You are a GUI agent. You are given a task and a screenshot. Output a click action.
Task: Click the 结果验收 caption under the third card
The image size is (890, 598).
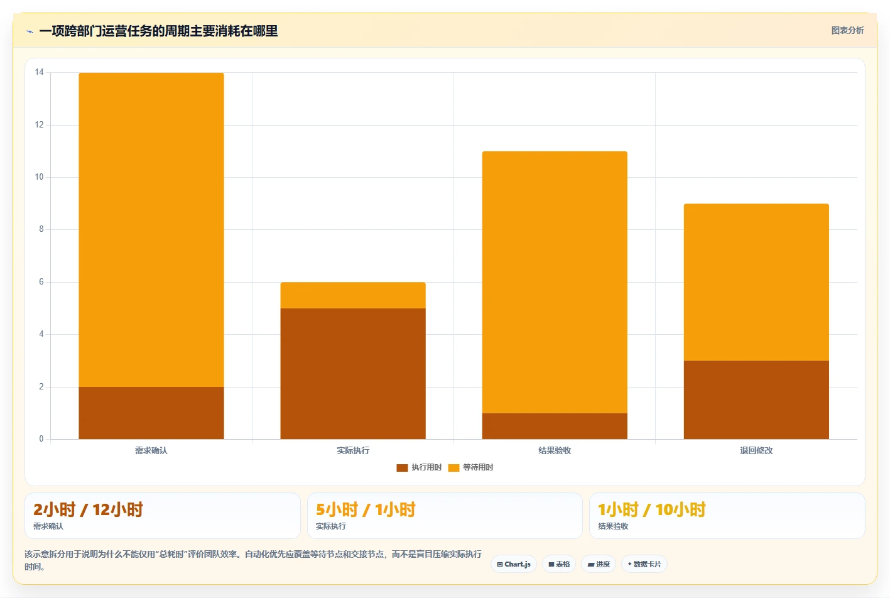[x=613, y=526]
